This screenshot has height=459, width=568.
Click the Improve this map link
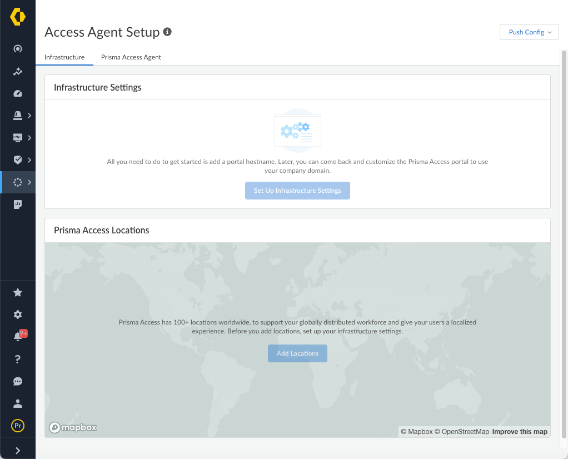pyautogui.click(x=520, y=431)
